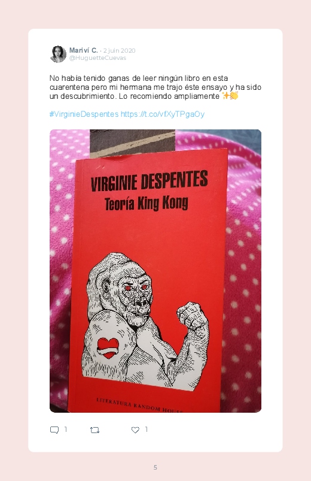Click the @HuguetteCuevas handle
The height and width of the screenshot is (481, 311).
click(97, 58)
